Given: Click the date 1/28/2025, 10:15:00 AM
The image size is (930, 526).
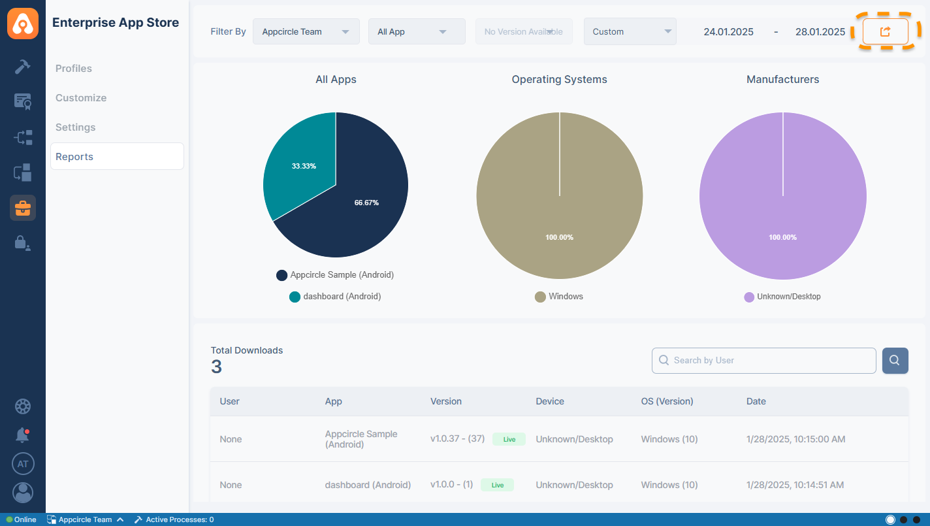Looking at the screenshot, I should pyautogui.click(x=796, y=439).
